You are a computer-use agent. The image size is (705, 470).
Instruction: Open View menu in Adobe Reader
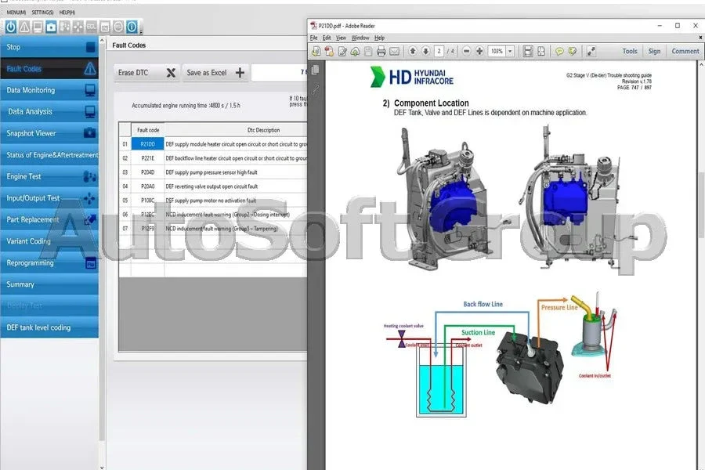tap(342, 38)
